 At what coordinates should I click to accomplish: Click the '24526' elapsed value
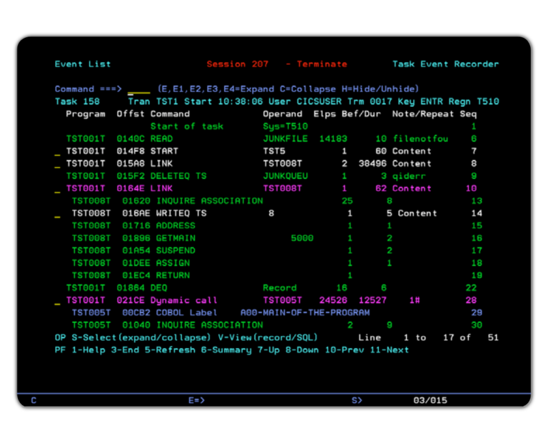[x=333, y=300]
